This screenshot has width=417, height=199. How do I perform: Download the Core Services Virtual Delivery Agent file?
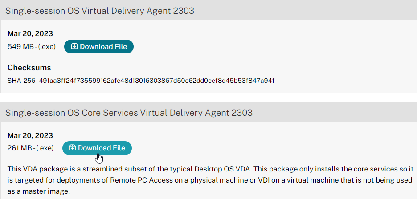click(x=97, y=148)
